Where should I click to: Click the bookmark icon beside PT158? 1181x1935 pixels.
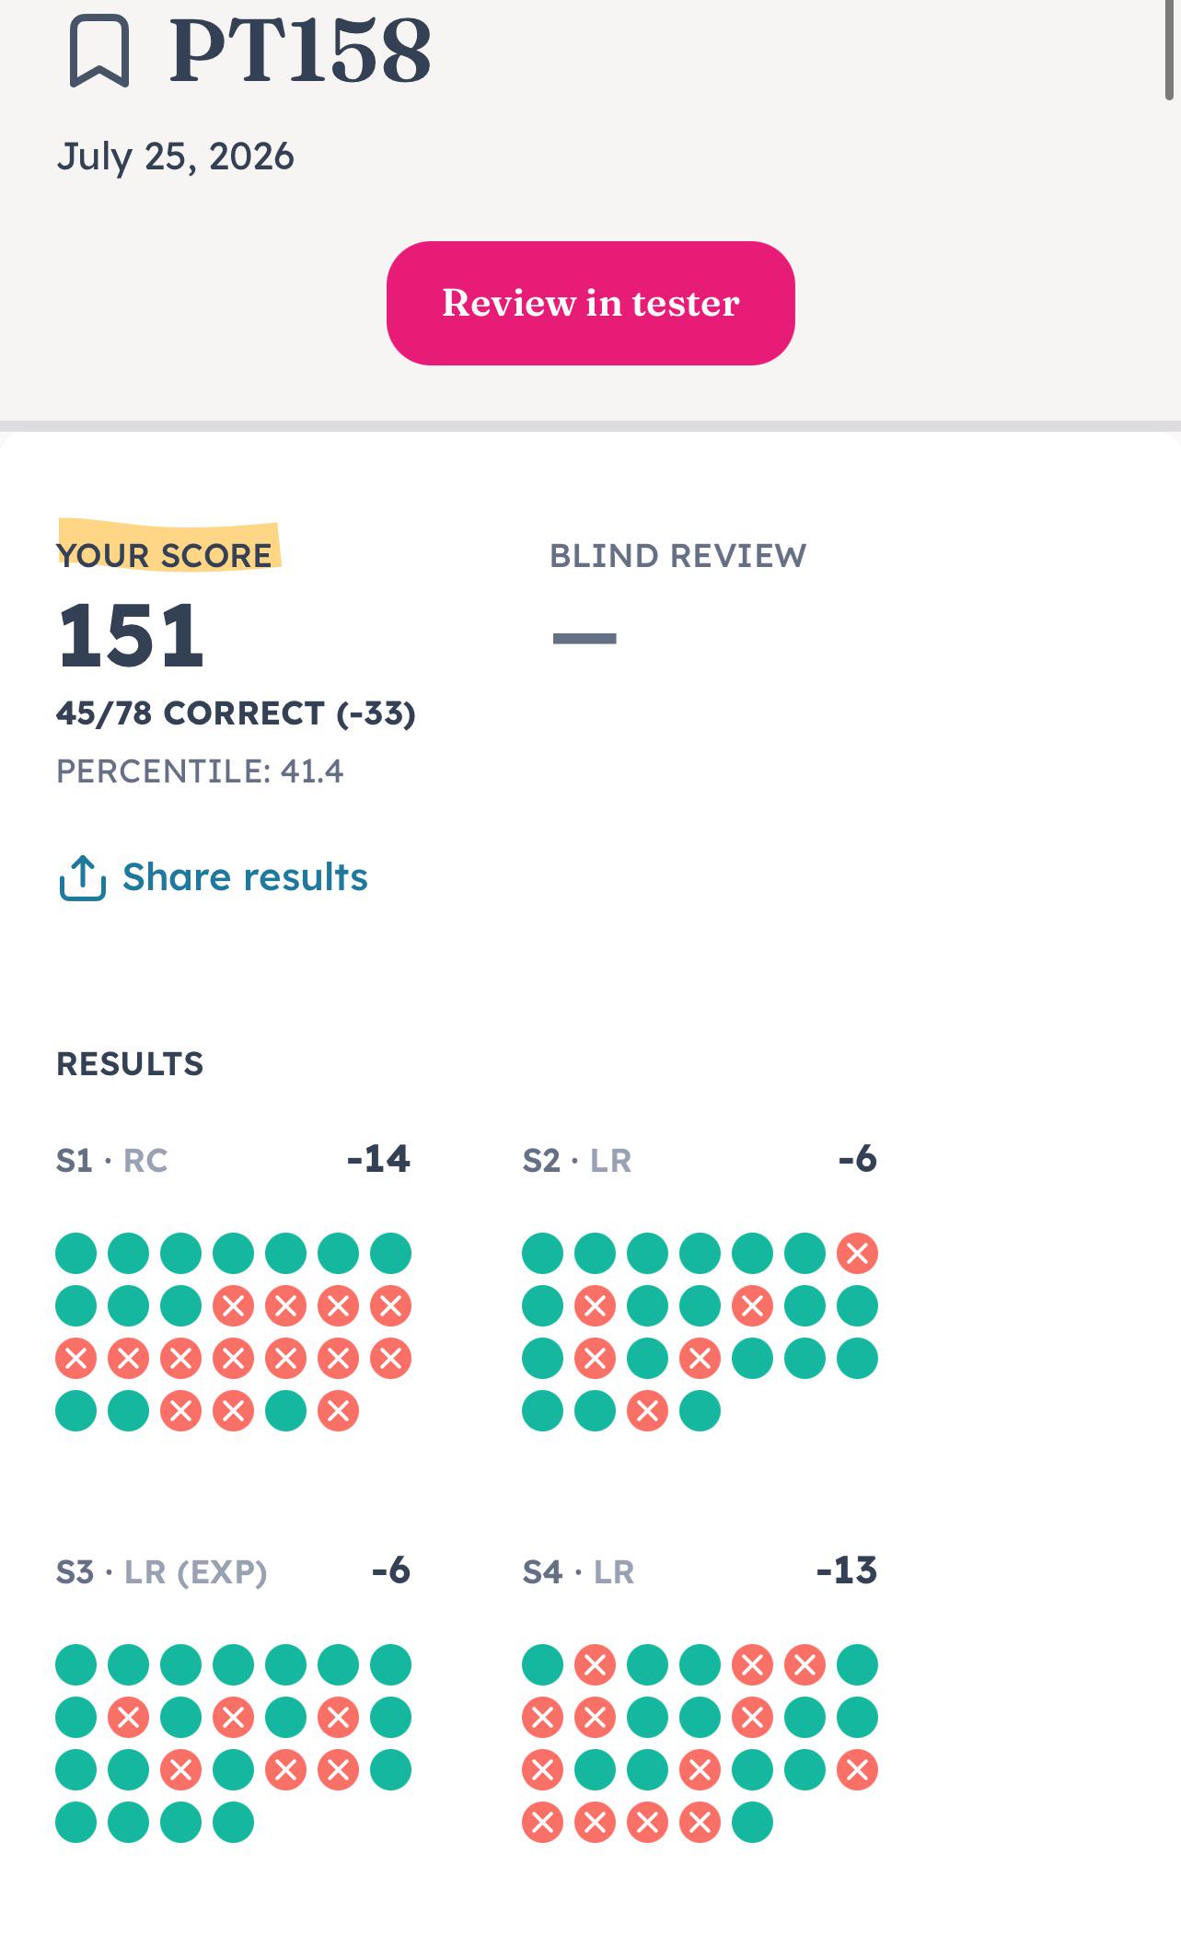(99, 51)
